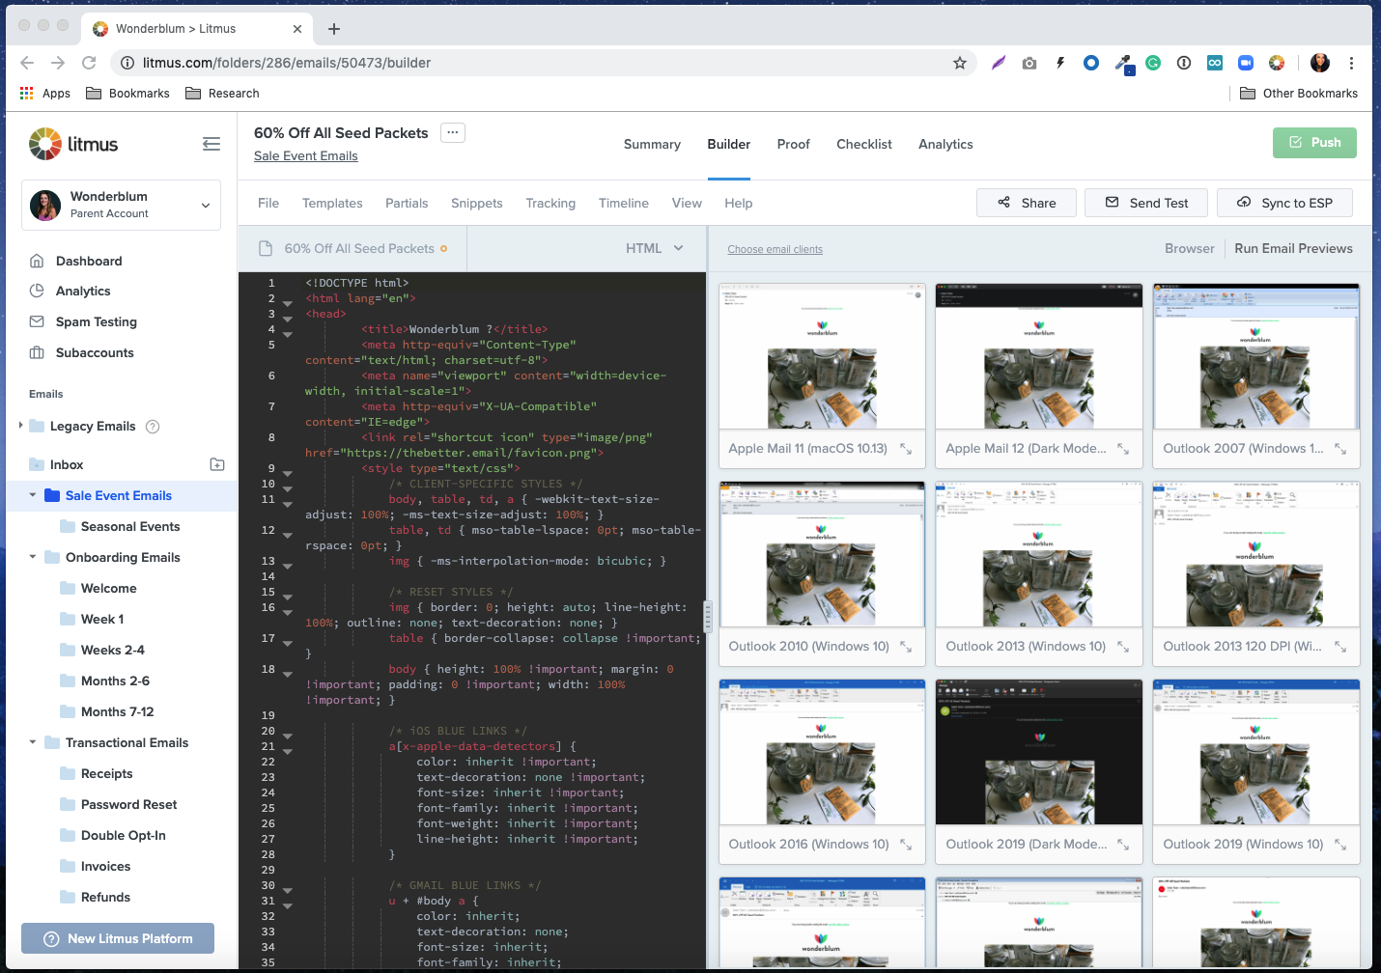Open more options via the ellipsis next to email title
This screenshot has width=1381, height=973.
click(452, 132)
